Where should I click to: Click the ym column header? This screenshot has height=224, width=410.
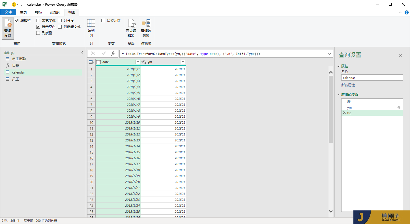163,62
